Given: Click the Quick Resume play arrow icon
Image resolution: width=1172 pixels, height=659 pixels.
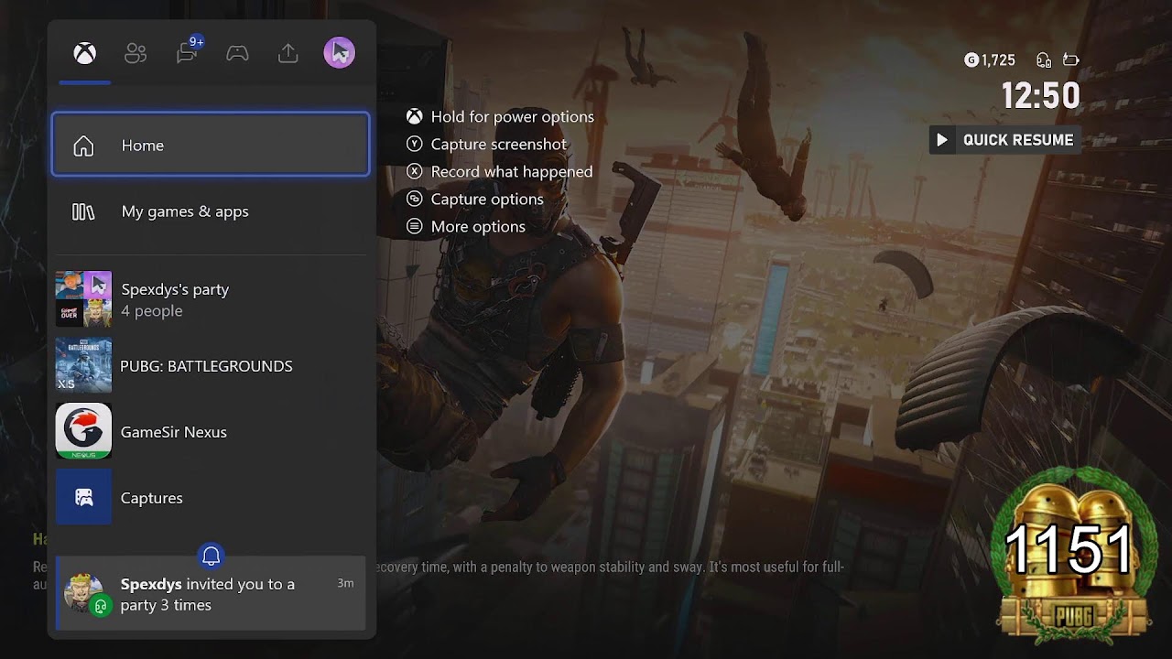Looking at the screenshot, I should (x=942, y=140).
